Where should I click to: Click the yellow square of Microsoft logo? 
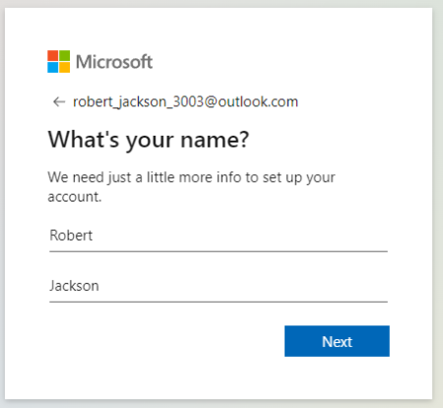(65, 67)
